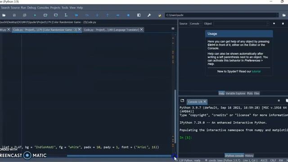Close the Color Randomizer Game Code.py tab
The image size is (288, 162).
point(79,30)
